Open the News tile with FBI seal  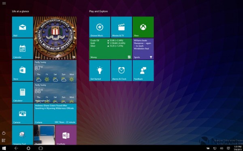click(x=55, y=38)
